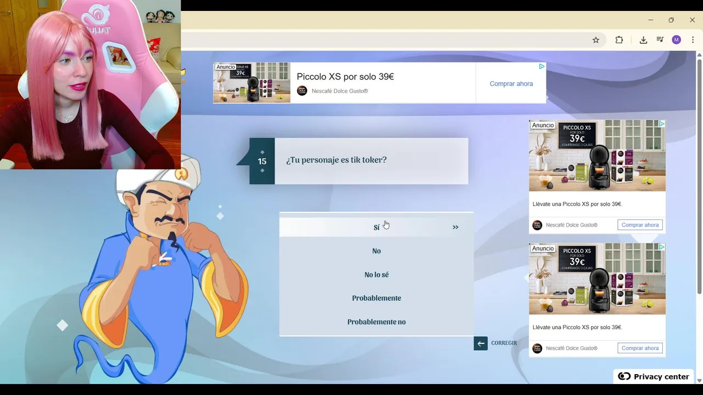
Task: Select the Probablemente answer
Action: 376,298
